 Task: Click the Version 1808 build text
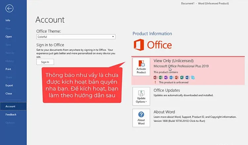(179, 121)
